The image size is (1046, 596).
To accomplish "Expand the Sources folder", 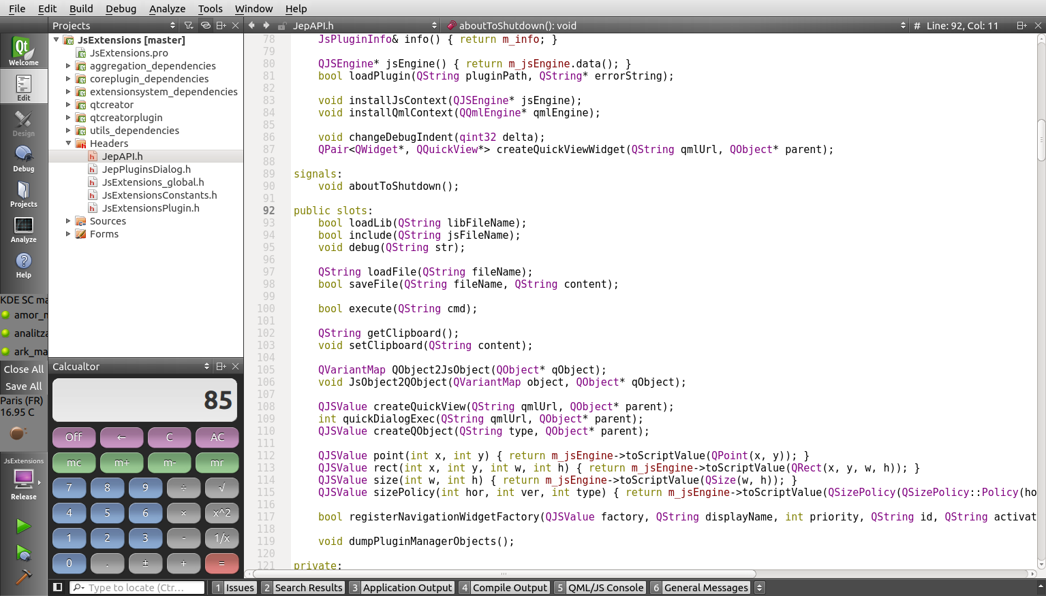I will click(68, 221).
